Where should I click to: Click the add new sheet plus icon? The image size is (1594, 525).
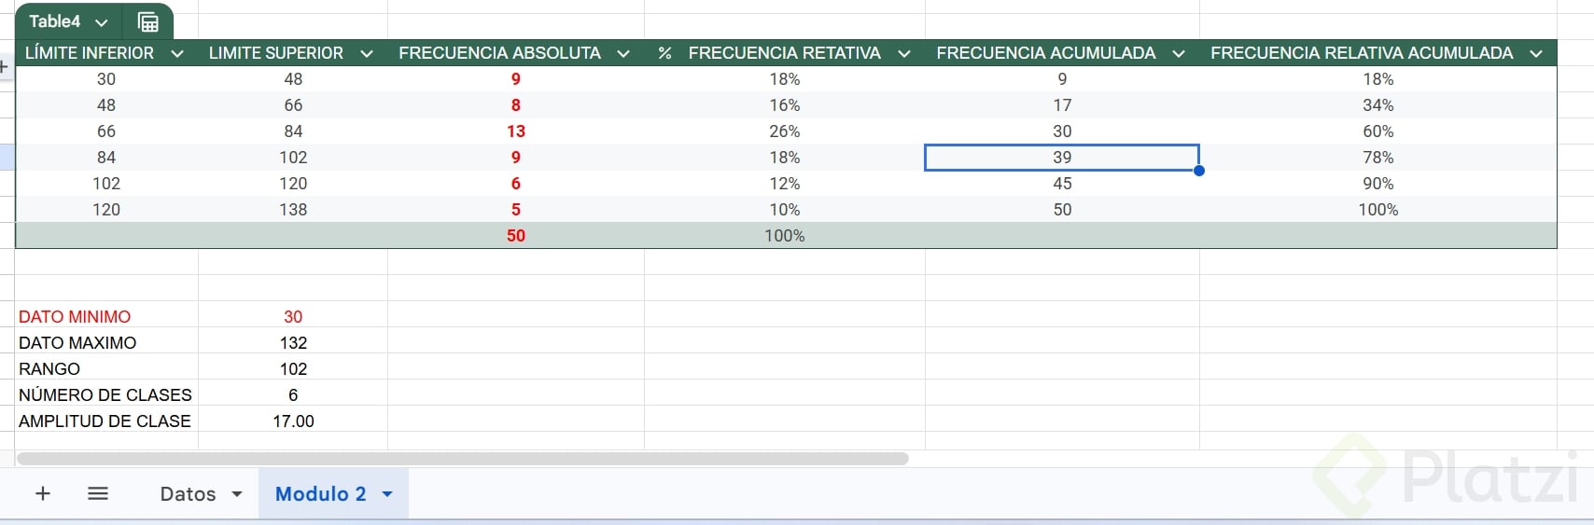(x=43, y=493)
